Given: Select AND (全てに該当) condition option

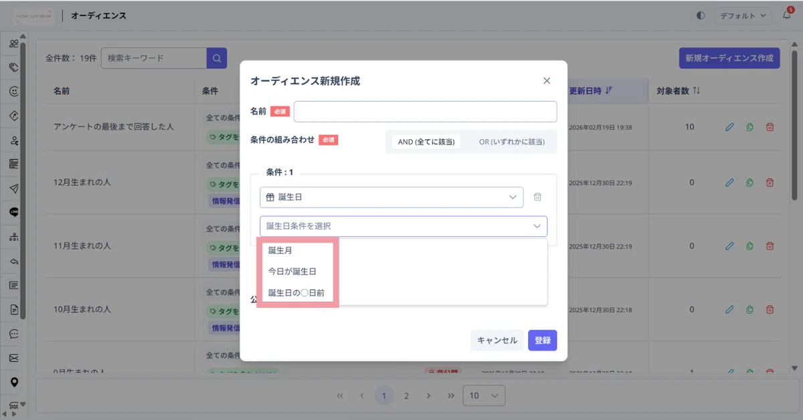Looking at the screenshot, I should pyautogui.click(x=426, y=142).
